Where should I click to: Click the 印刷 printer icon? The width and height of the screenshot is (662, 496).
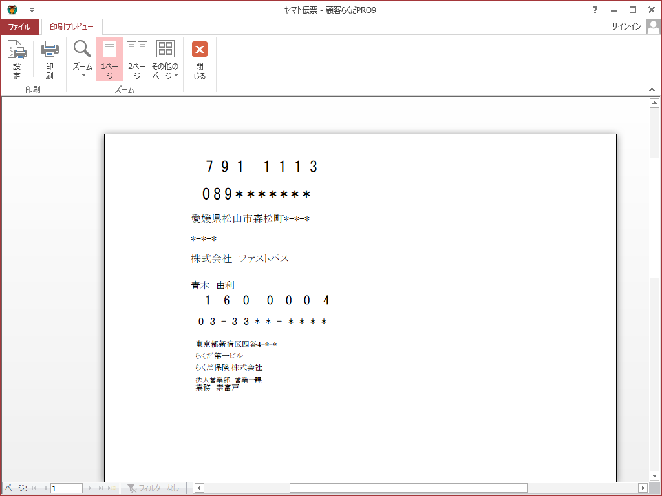(49, 59)
